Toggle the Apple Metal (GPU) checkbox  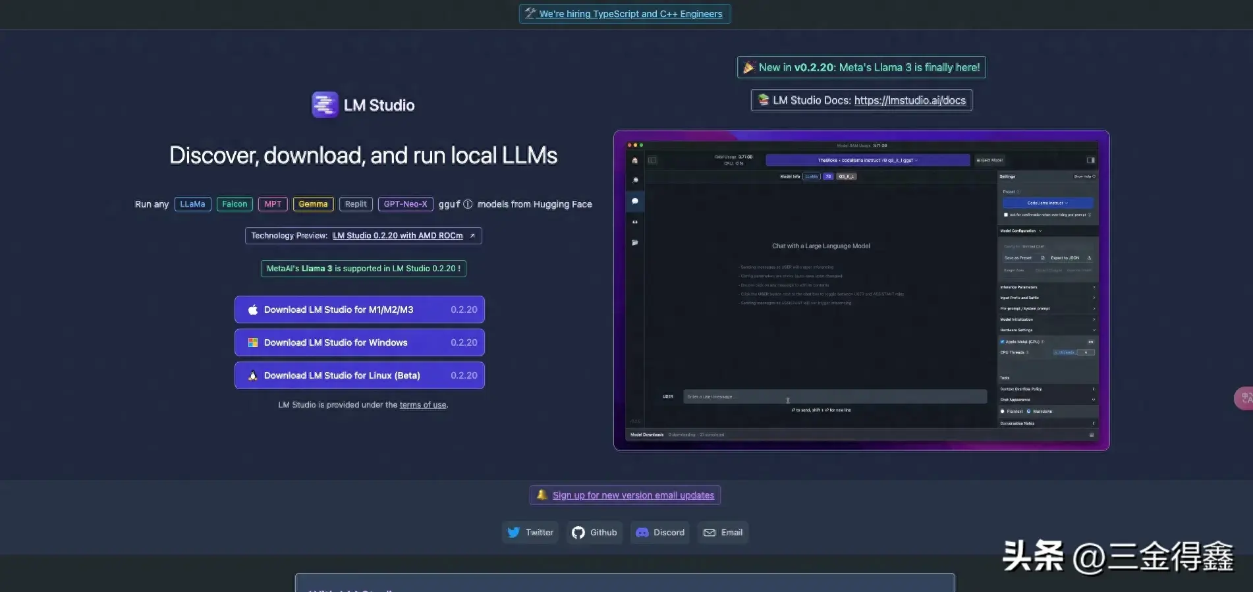pos(1003,342)
